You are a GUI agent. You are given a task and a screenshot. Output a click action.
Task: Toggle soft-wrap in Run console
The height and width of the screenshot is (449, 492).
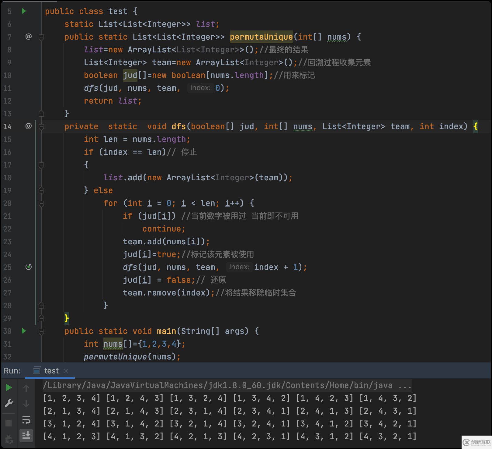tap(26, 420)
